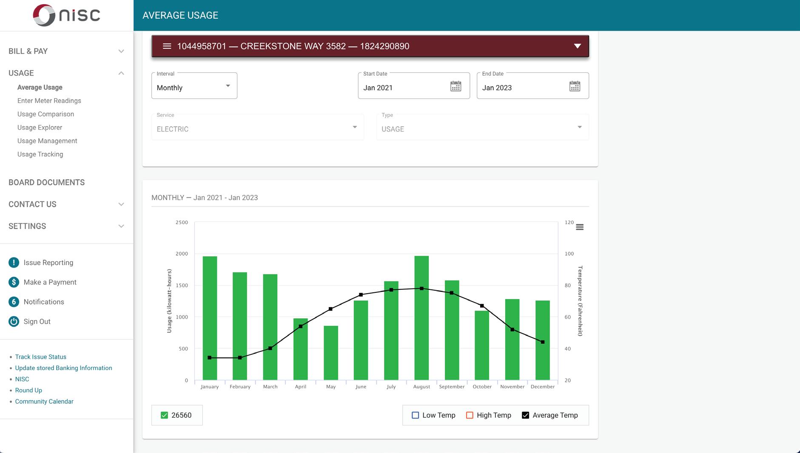Click the Sign Out power icon
The height and width of the screenshot is (453, 800).
[x=14, y=321]
